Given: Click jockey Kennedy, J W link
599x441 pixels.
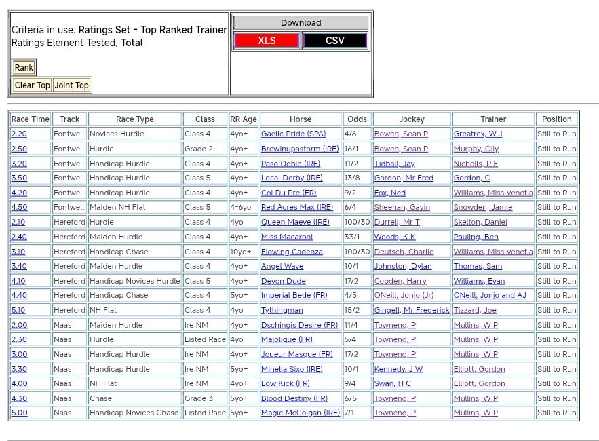Looking at the screenshot, I should (x=398, y=369).
